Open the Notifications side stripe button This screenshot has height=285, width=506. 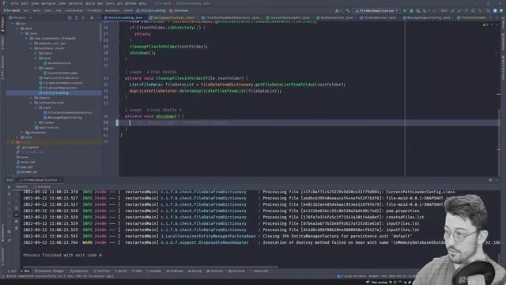click(x=503, y=68)
